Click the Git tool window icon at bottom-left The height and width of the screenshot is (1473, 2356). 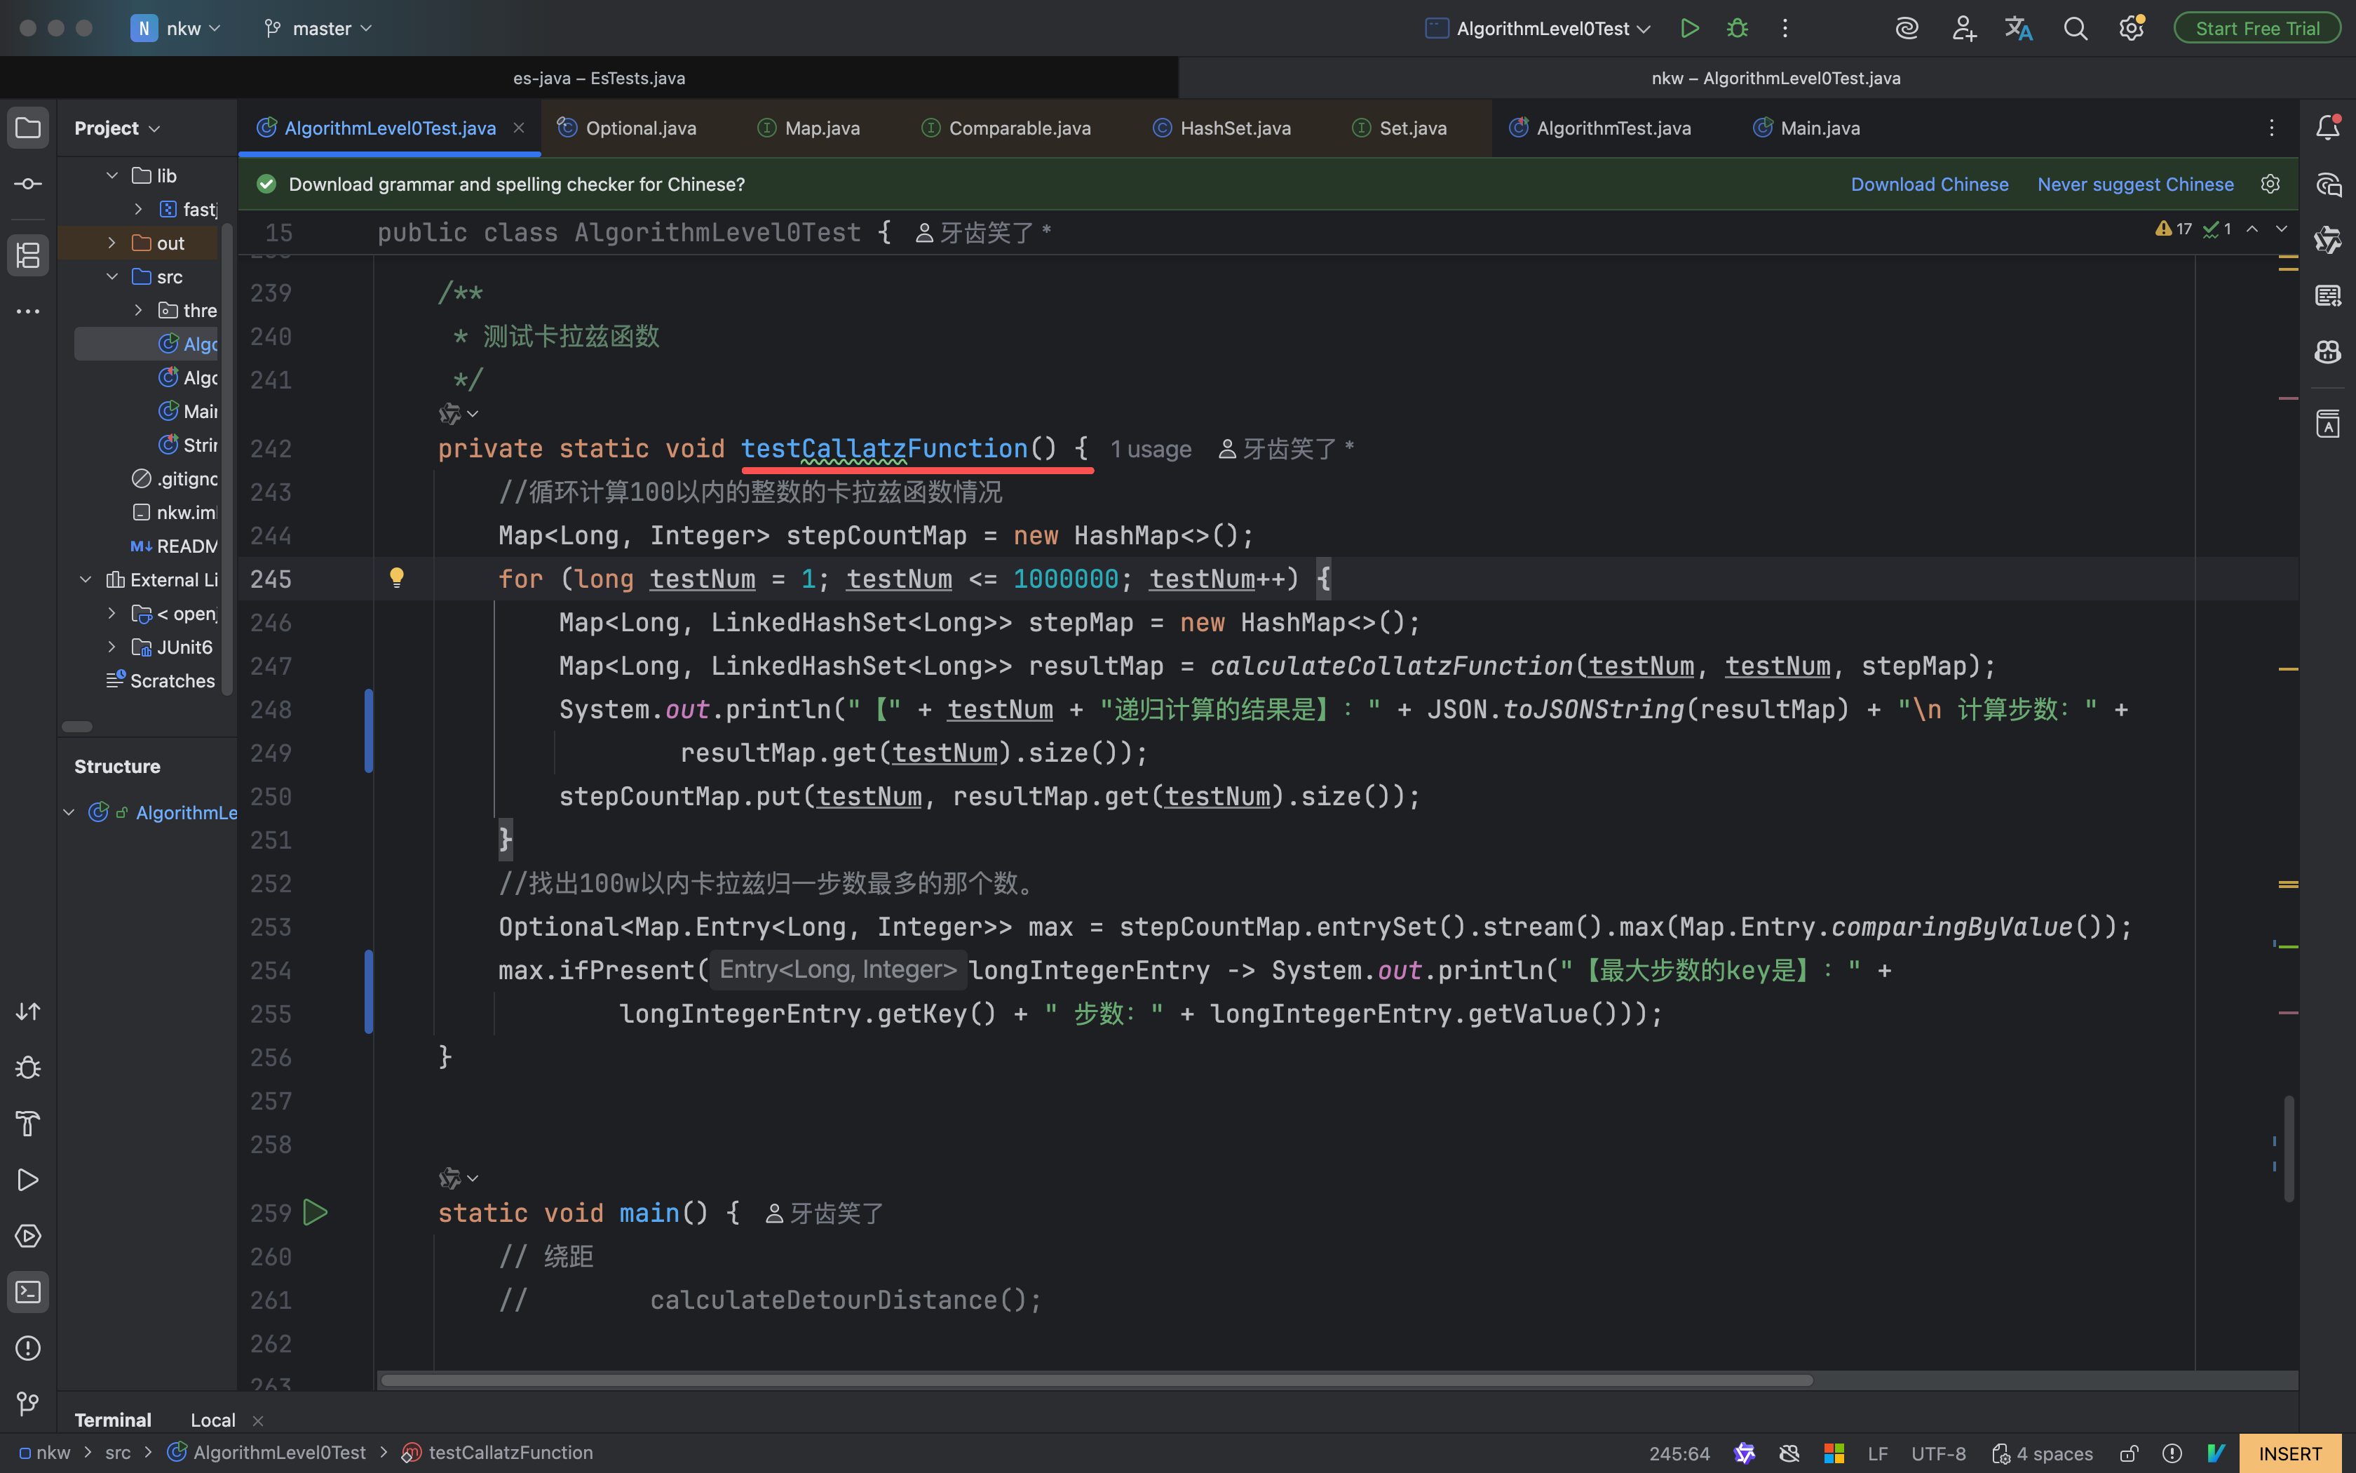[x=28, y=1404]
